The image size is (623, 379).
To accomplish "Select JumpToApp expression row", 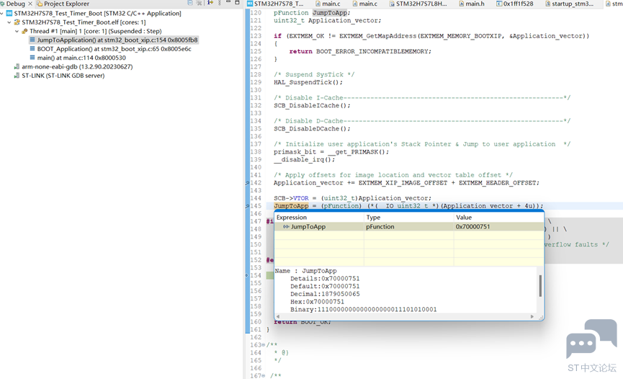I will point(409,227).
